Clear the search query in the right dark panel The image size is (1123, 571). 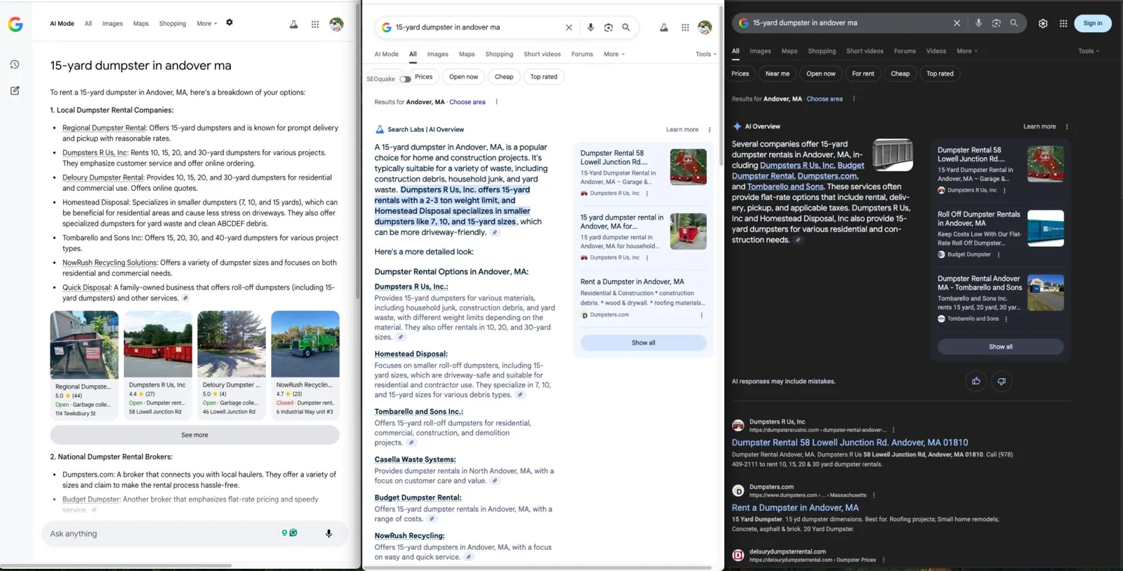pyautogui.click(x=957, y=23)
